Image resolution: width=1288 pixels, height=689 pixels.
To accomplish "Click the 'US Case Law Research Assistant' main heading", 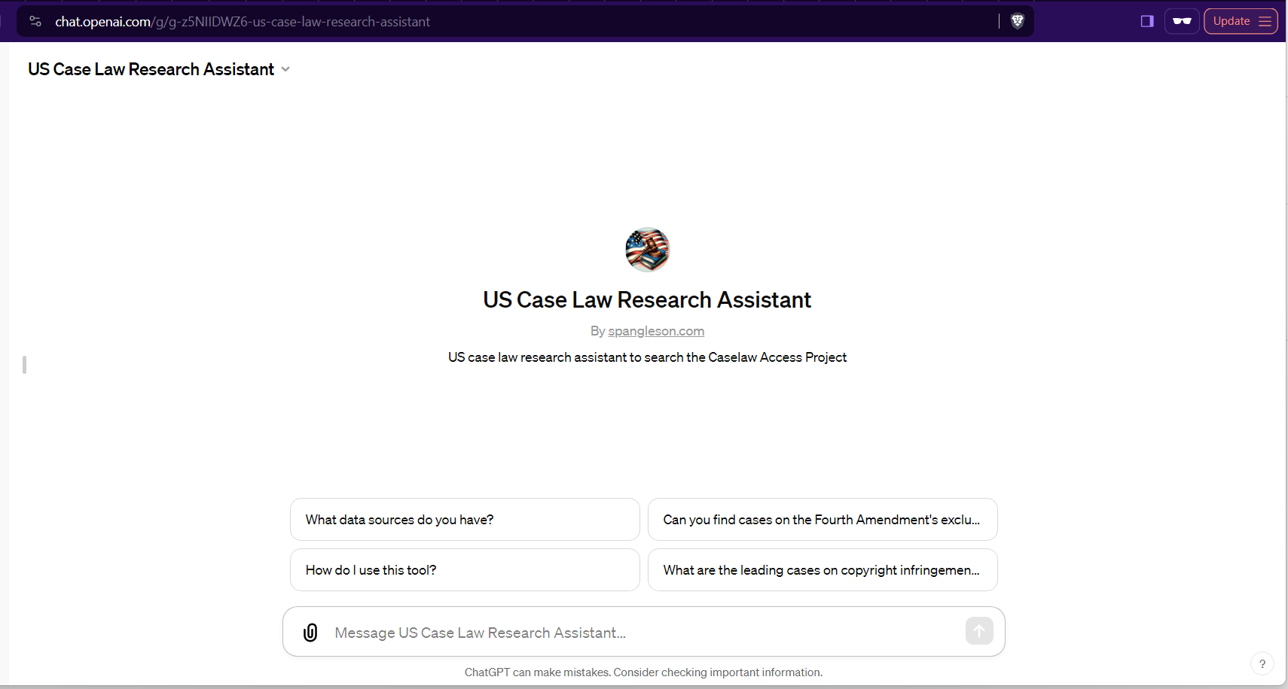I will [x=647, y=299].
